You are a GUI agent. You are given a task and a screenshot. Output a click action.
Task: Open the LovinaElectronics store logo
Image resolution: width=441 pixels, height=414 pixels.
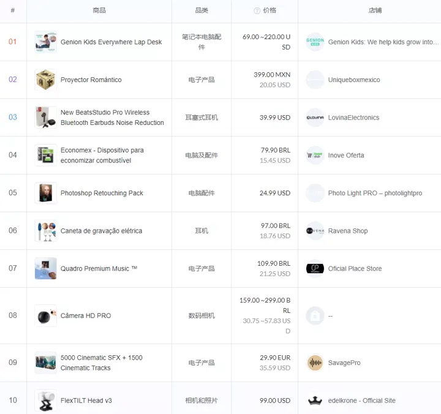[315, 118]
